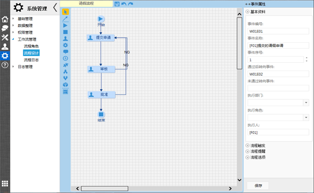The width and height of the screenshot is (314, 193).
Task: Select the connector line tool
Action: [x=65, y=19]
